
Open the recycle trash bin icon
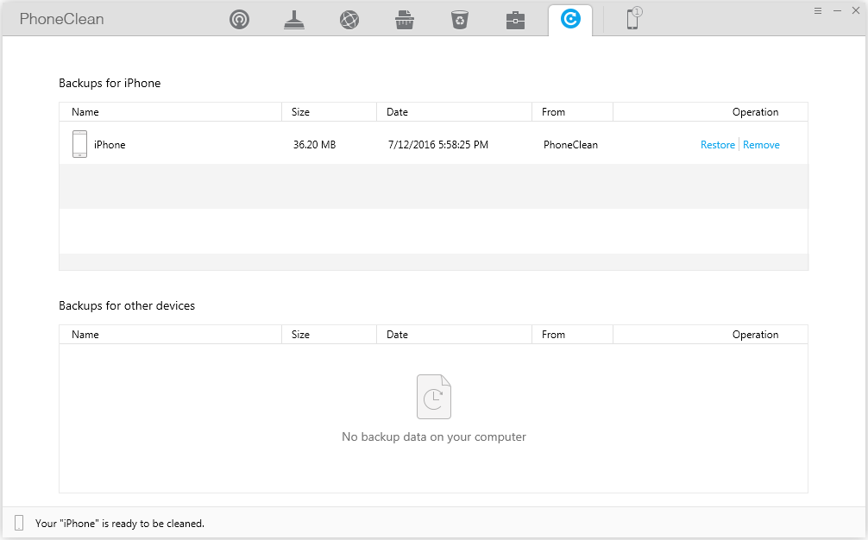tap(460, 20)
